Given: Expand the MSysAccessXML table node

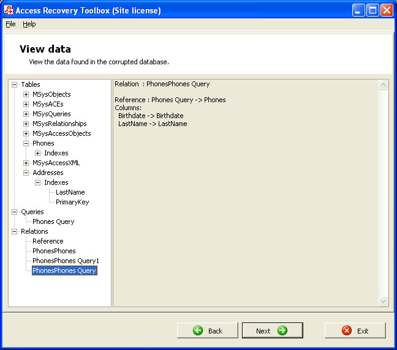Looking at the screenshot, I should click(26, 163).
